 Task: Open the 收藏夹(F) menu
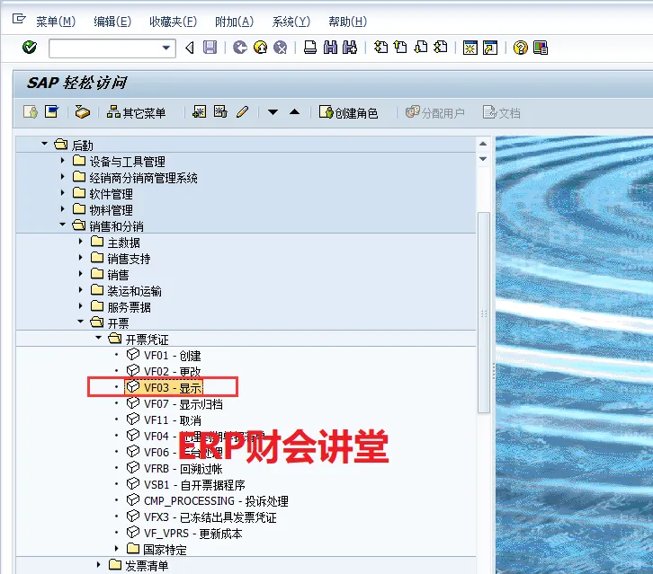click(174, 22)
